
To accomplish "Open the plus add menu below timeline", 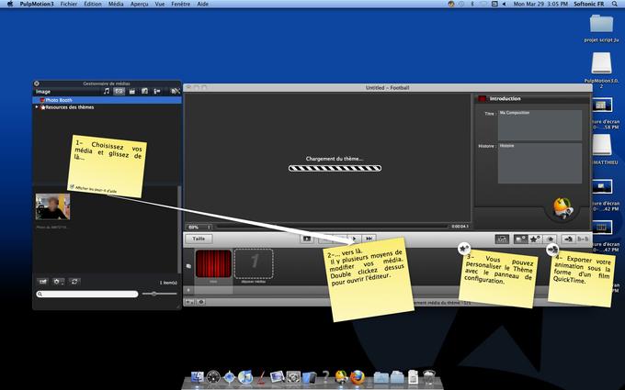I will pyautogui.click(x=189, y=302).
